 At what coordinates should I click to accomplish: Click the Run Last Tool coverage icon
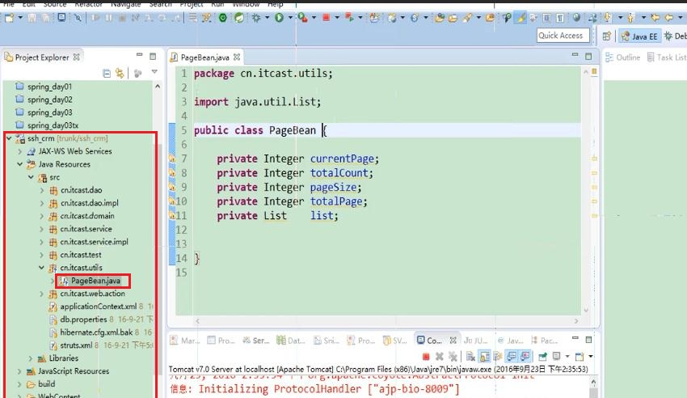(302, 18)
